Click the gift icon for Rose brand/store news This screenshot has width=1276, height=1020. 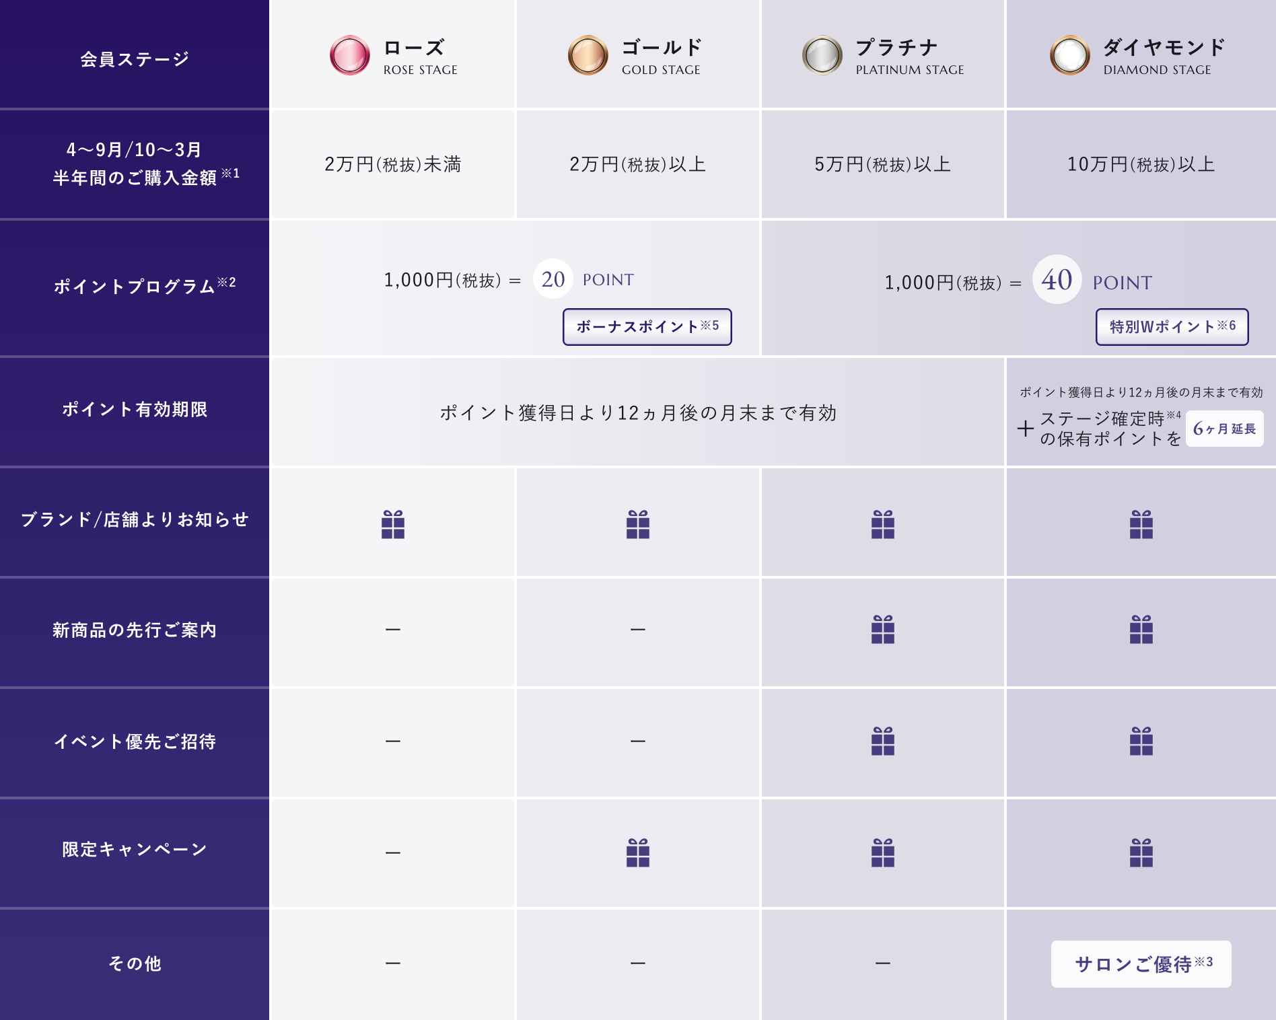(393, 524)
